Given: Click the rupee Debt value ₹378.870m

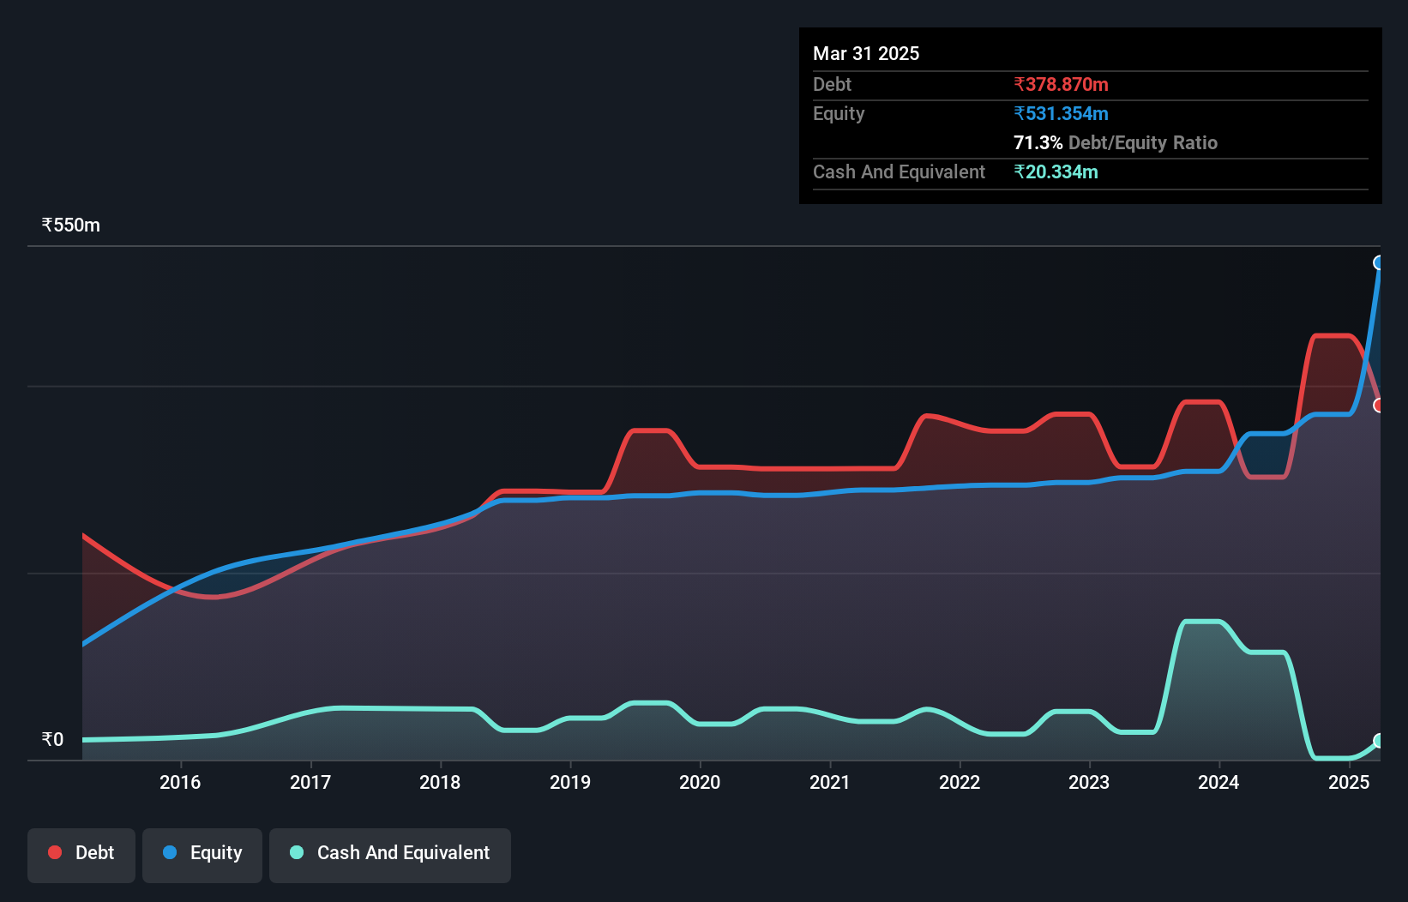Looking at the screenshot, I should (x=1061, y=84).
